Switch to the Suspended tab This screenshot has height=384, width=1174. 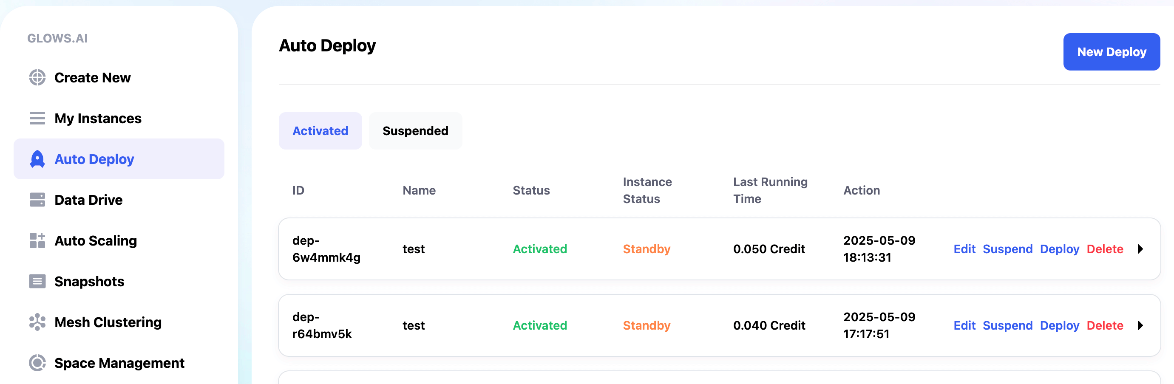point(415,131)
